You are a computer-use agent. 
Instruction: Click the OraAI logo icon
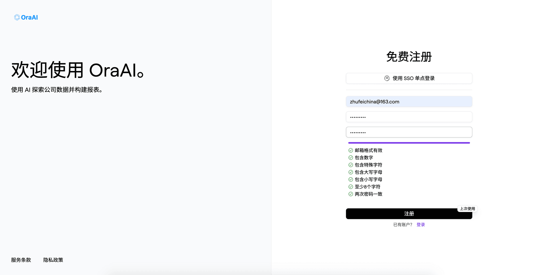(x=17, y=17)
